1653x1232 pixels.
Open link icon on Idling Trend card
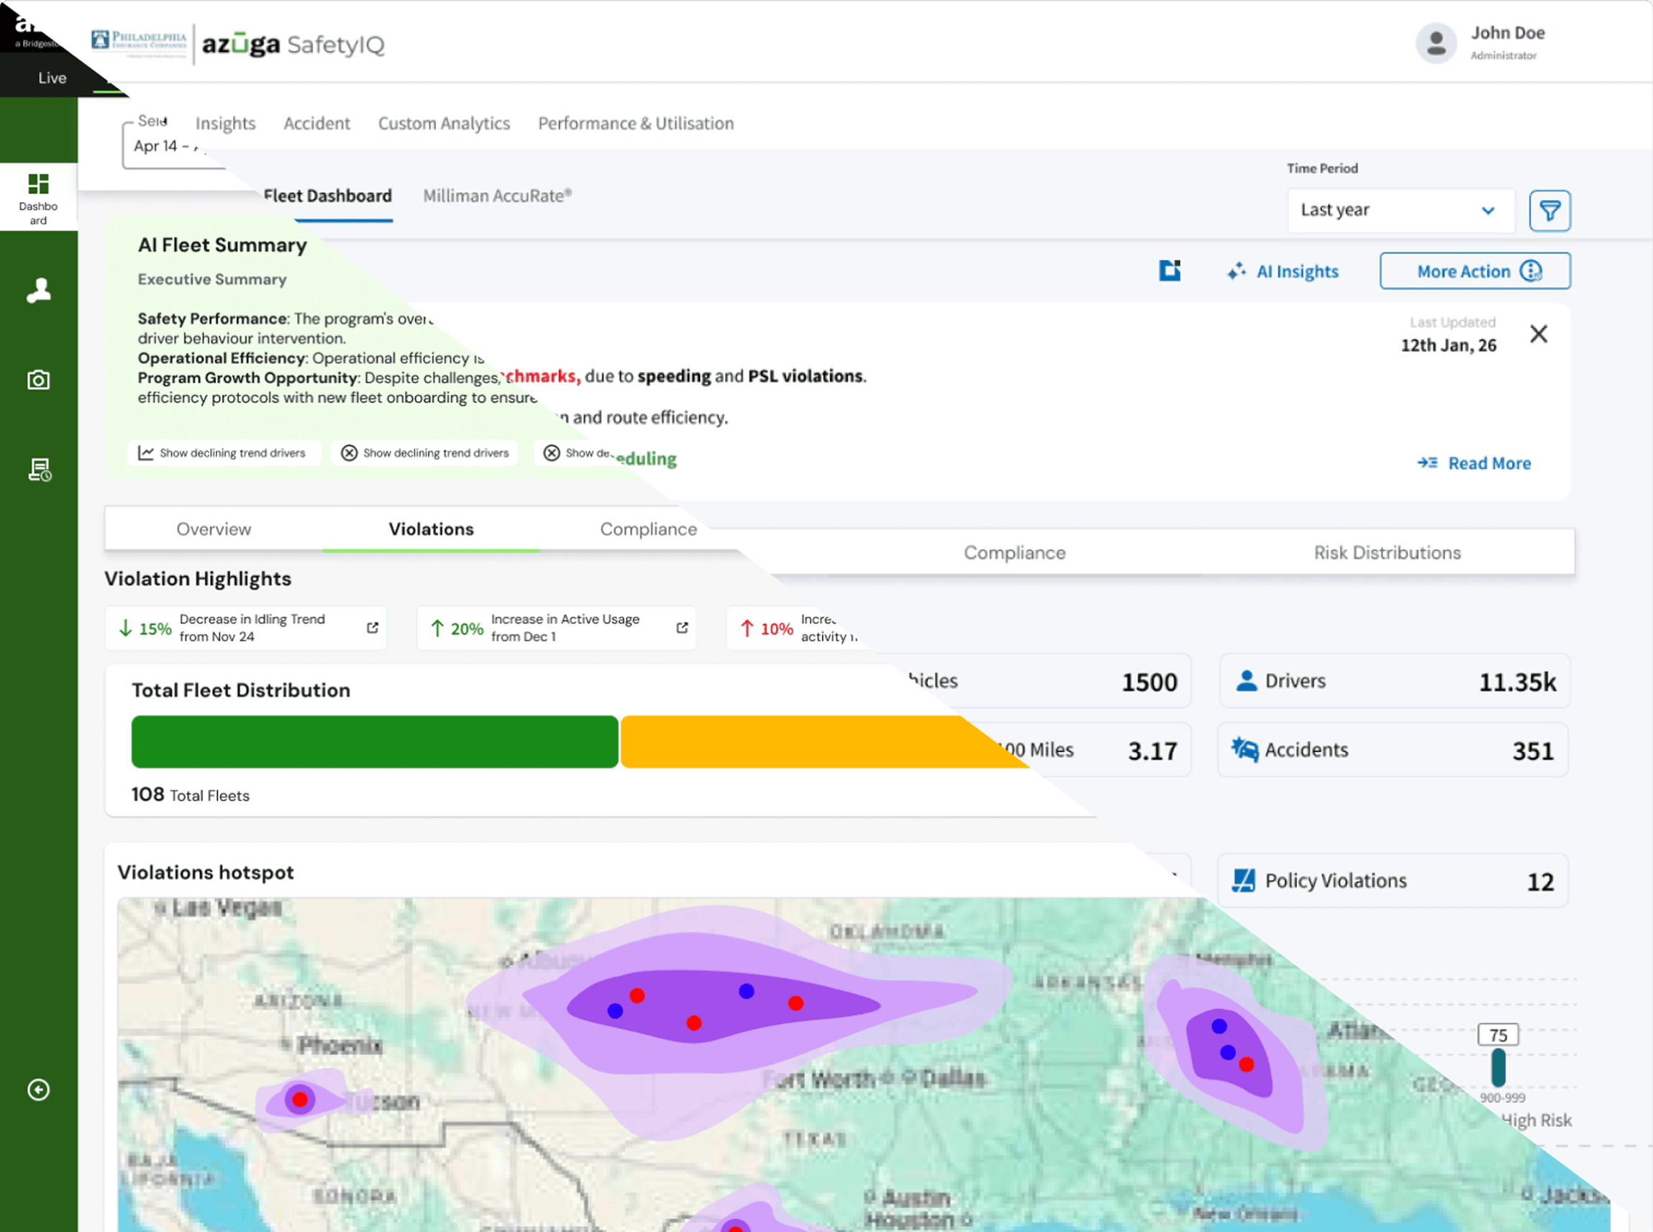[372, 628]
